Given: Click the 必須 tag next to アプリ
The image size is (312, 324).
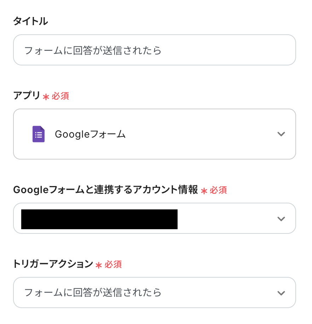Looking at the screenshot, I should click(60, 96).
